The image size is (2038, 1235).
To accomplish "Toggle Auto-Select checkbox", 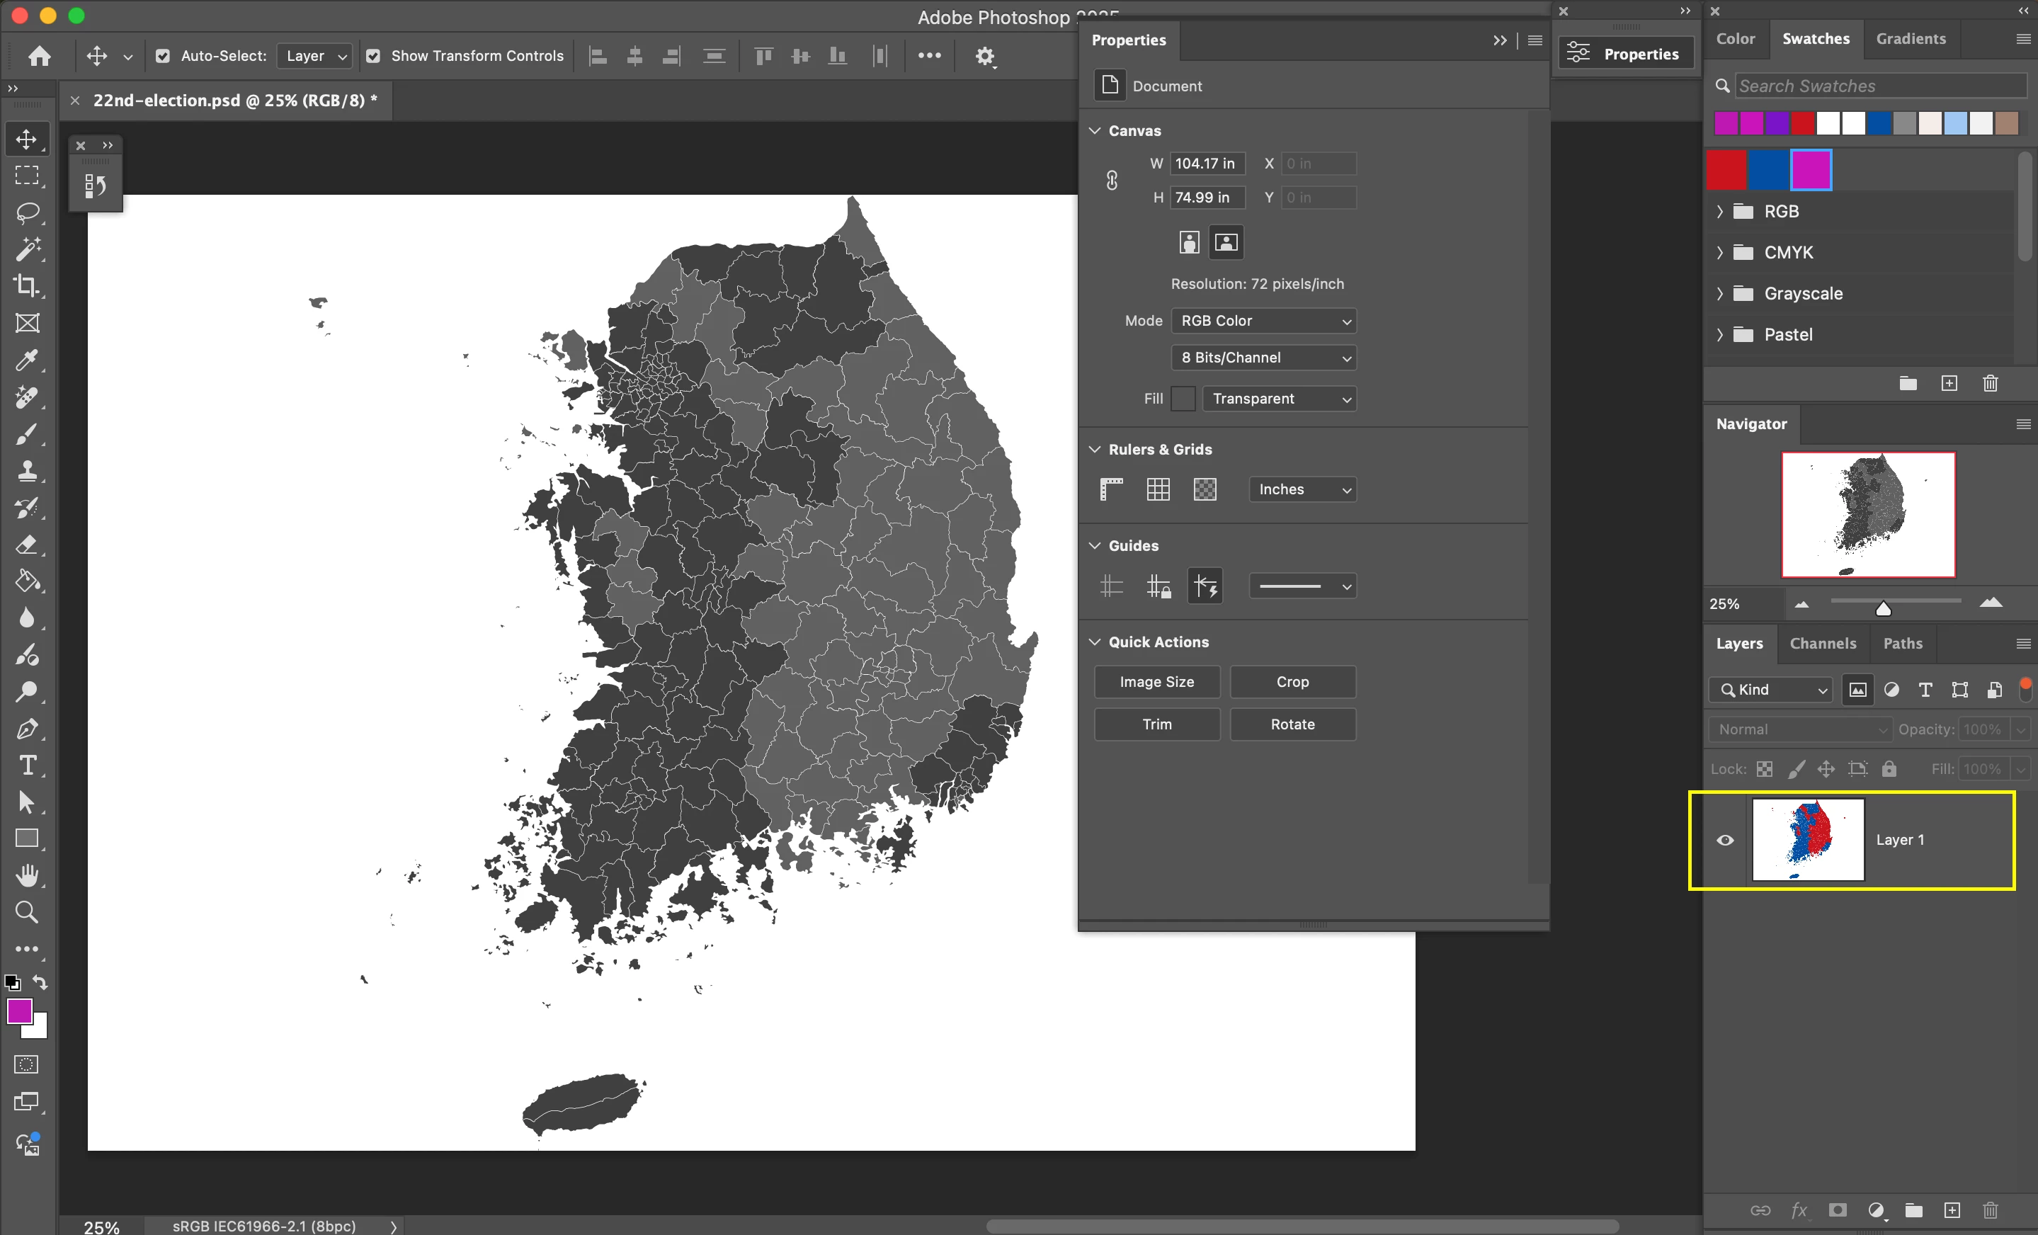I will (163, 56).
